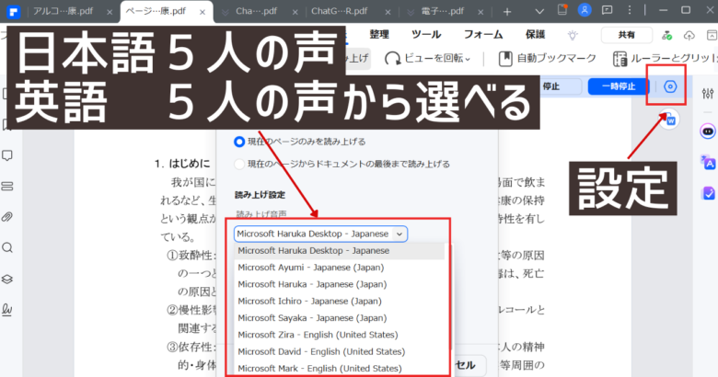Open the read-aloud settings hexagon icon

click(670, 86)
